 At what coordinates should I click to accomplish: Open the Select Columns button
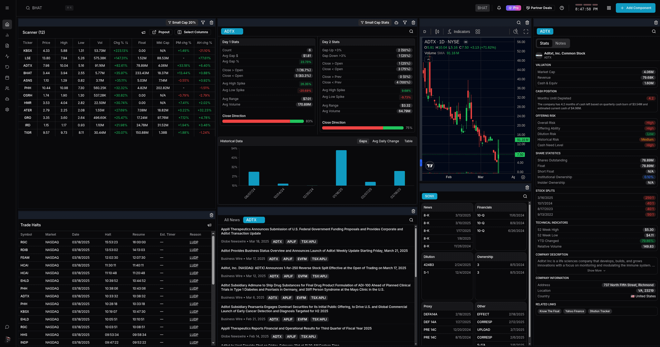[193, 32]
